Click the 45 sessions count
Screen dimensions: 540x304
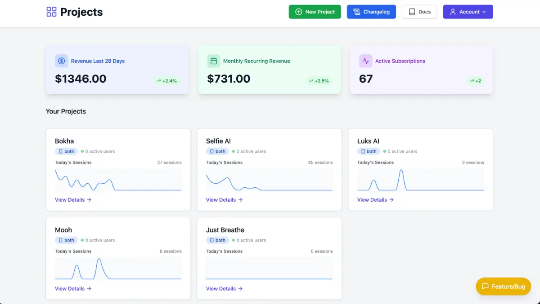[320, 163]
